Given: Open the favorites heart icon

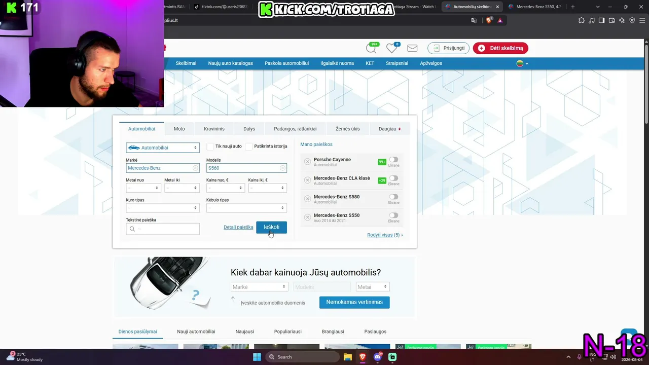Looking at the screenshot, I should 392,48.
